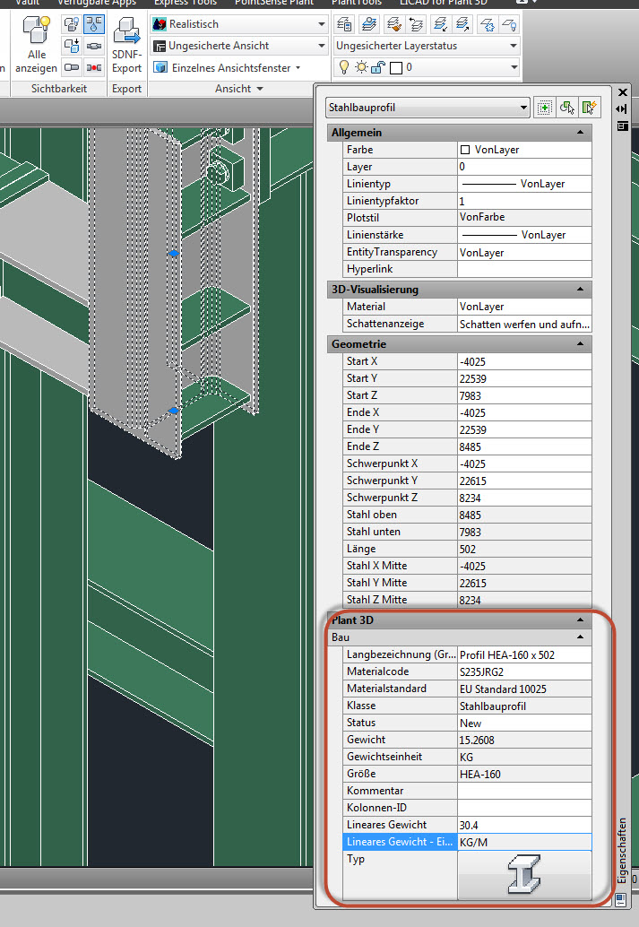Click the Status value New
The width and height of the screenshot is (639, 927).
[524, 723]
